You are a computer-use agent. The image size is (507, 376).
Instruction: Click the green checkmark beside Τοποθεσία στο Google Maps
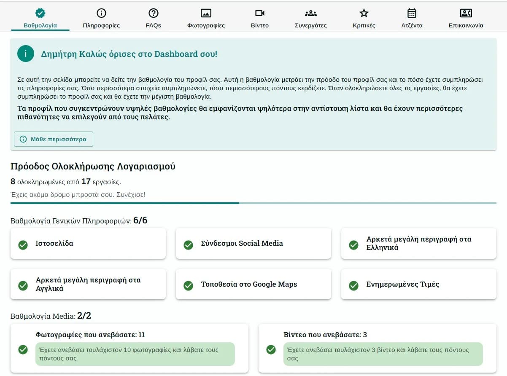(x=189, y=285)
